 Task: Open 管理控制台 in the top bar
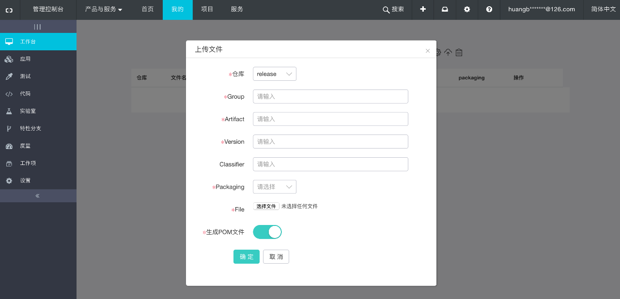[x=48, y=9]
